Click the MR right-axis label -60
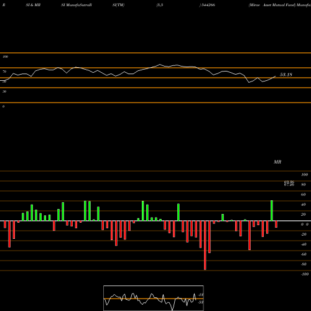311x311 pixels. pos(304,254)
